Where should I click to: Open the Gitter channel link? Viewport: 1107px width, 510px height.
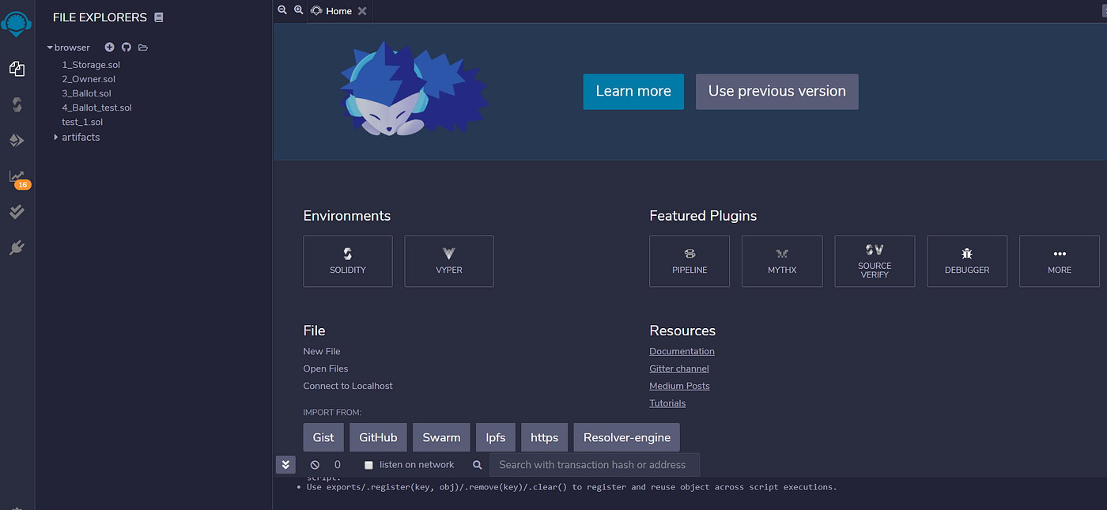pos(679,368)
